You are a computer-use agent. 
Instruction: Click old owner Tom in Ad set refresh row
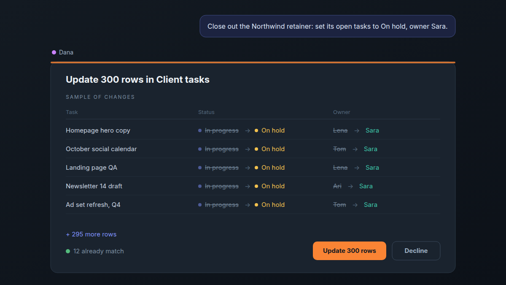coord(339,205)
